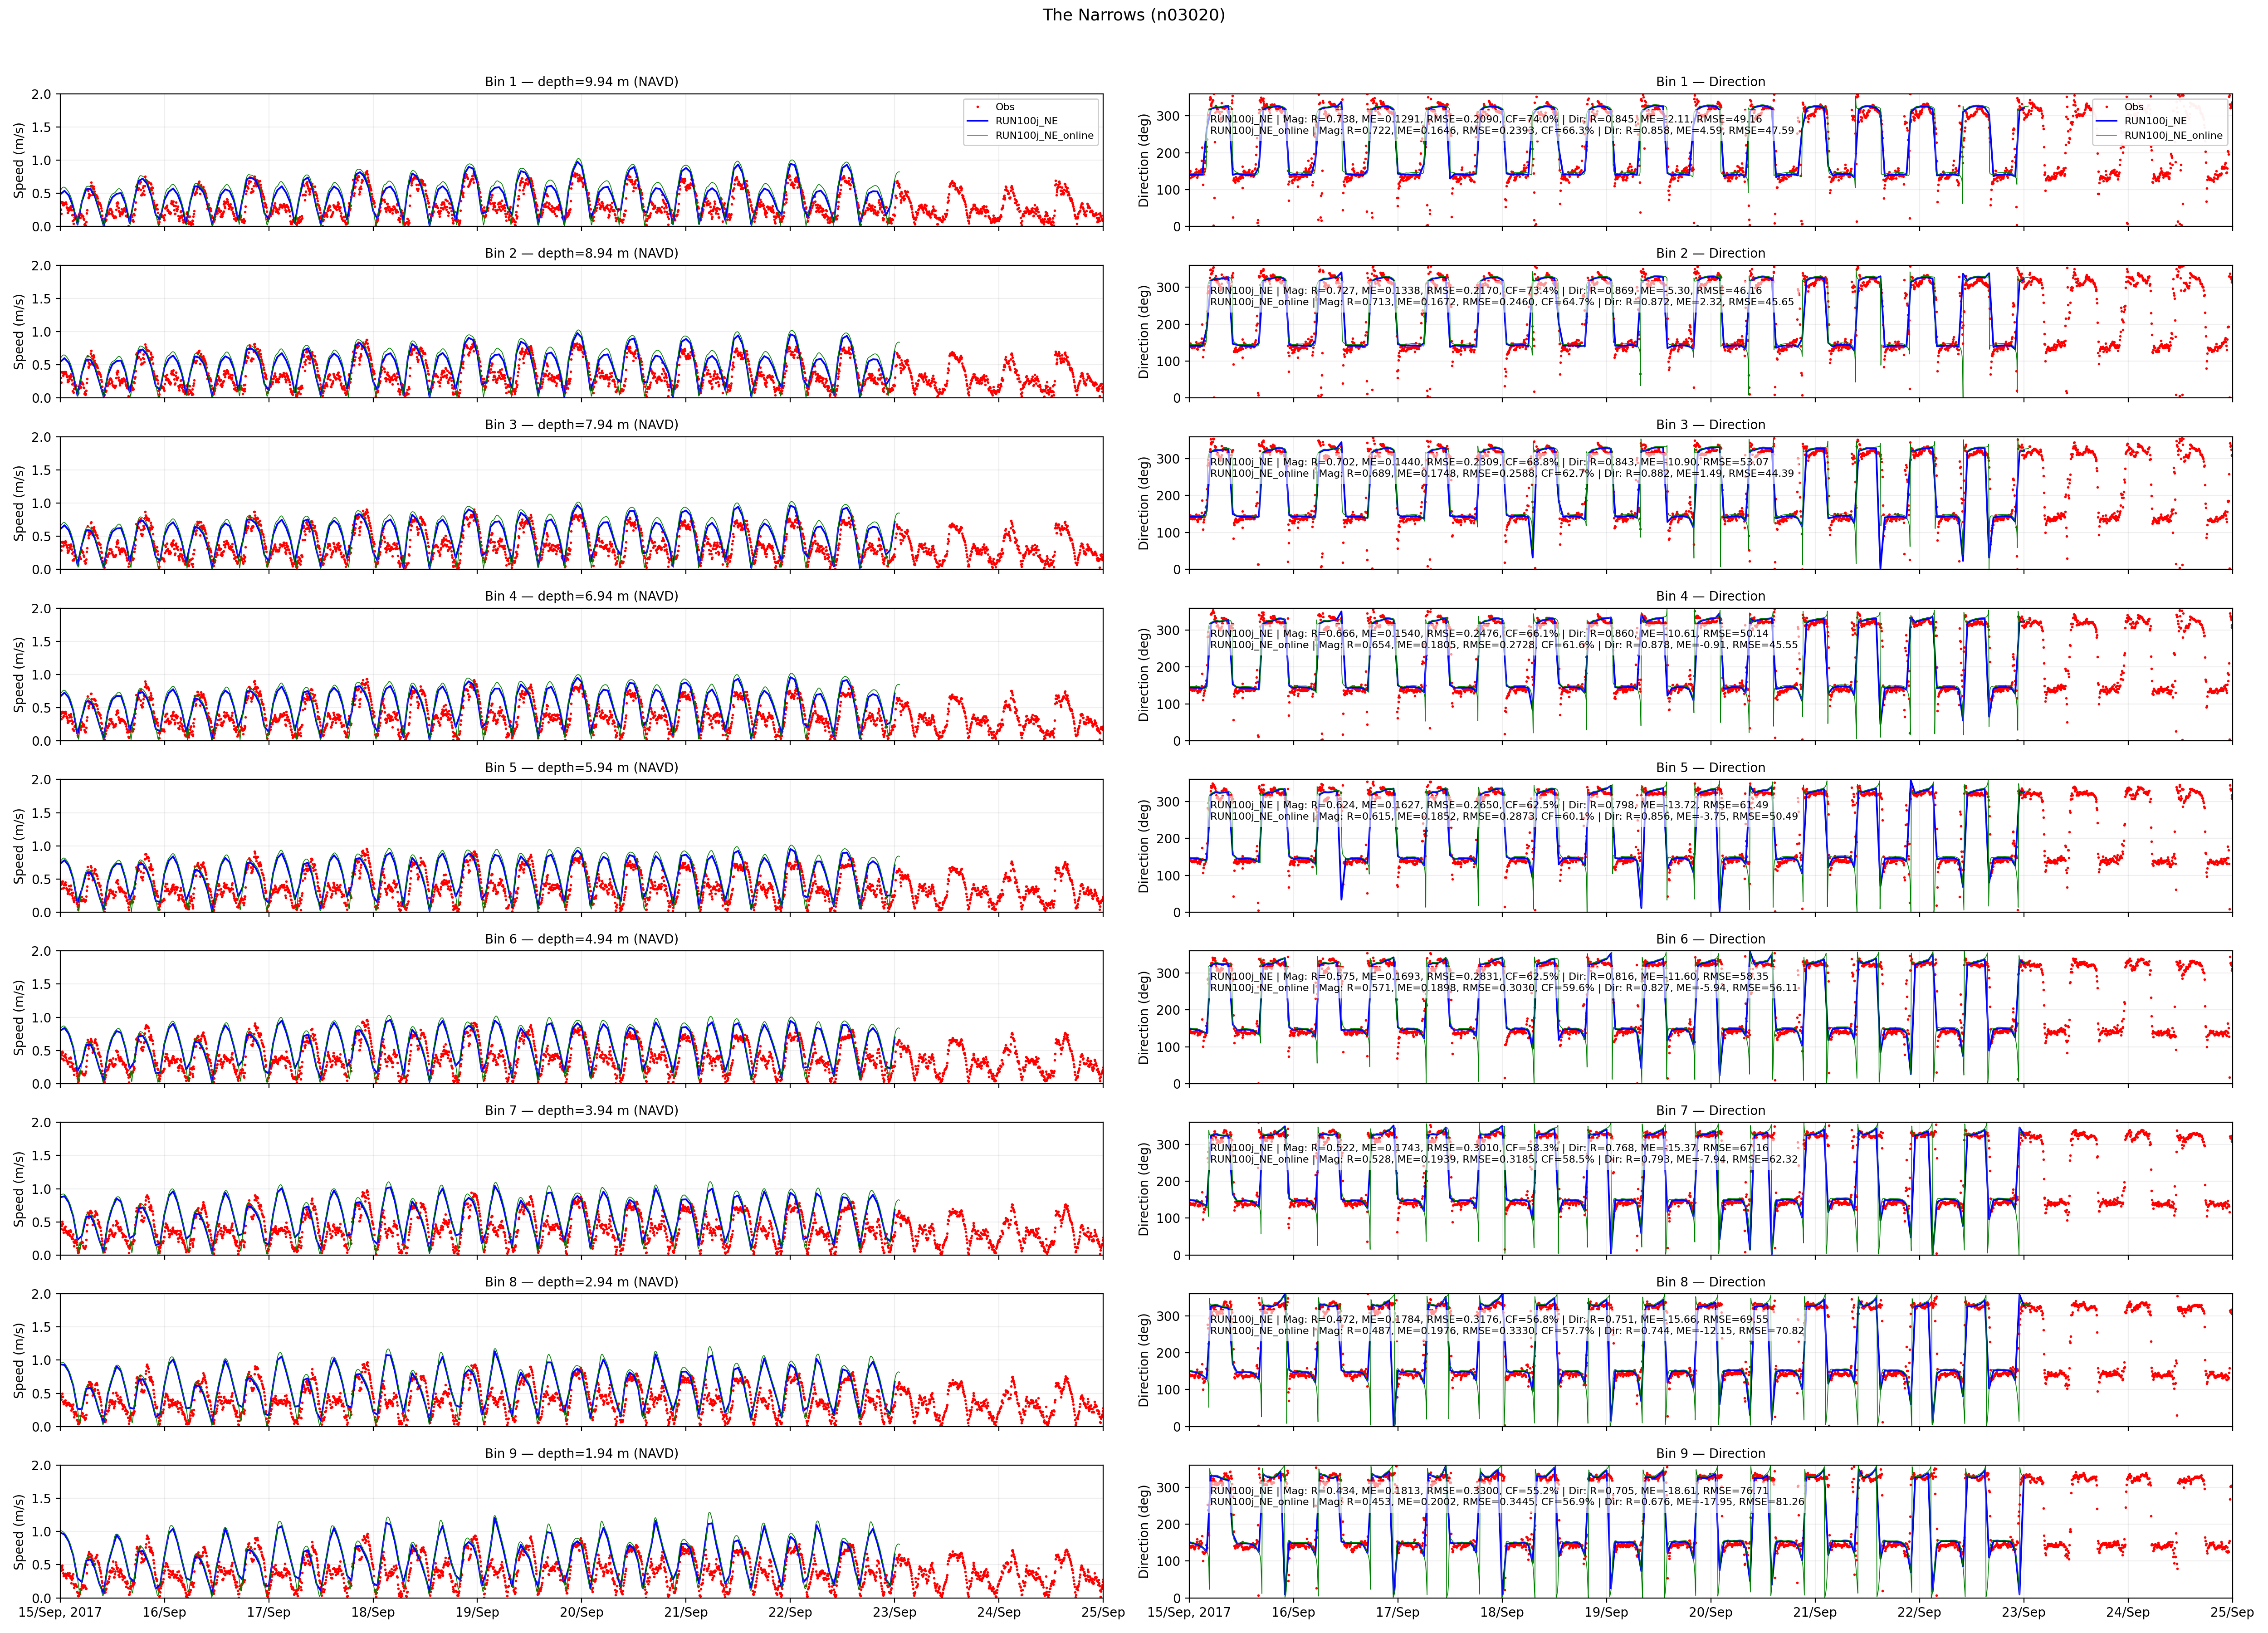Click the "17/Sep" tick under the speed plots

point(268,1613)
